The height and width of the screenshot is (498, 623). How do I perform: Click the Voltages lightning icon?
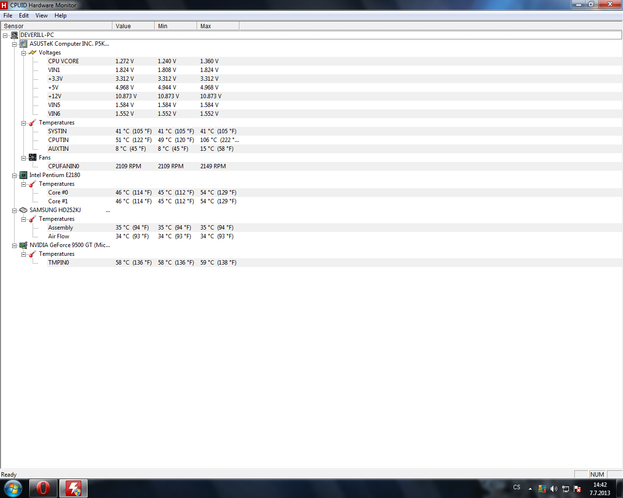(33, 53)
